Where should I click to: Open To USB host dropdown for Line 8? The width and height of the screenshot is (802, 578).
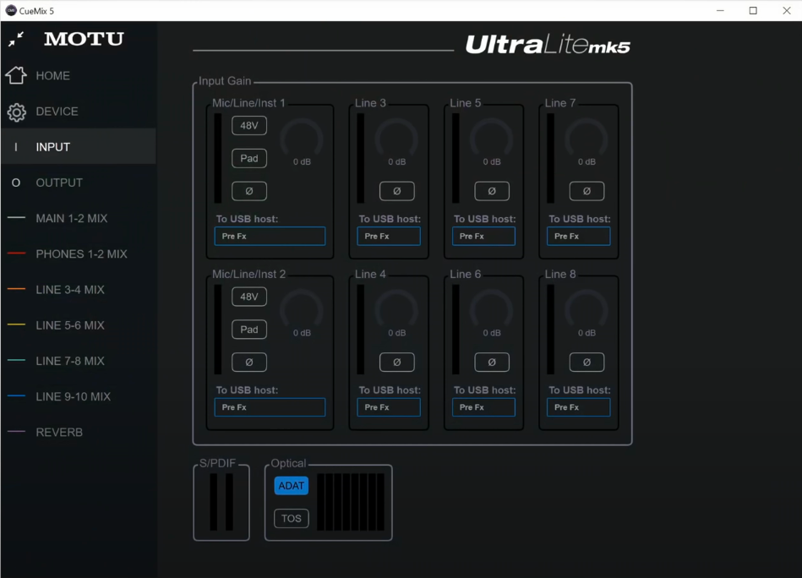(x=579, y=407)
